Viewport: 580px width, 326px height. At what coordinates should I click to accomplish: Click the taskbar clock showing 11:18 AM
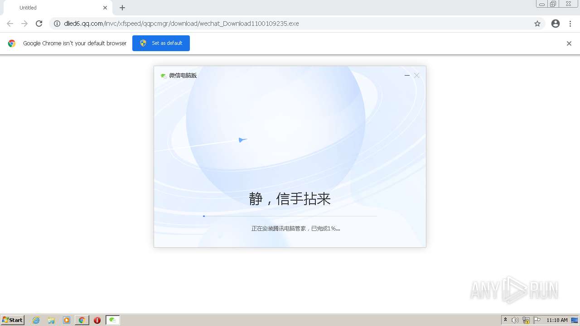[557, 320]
